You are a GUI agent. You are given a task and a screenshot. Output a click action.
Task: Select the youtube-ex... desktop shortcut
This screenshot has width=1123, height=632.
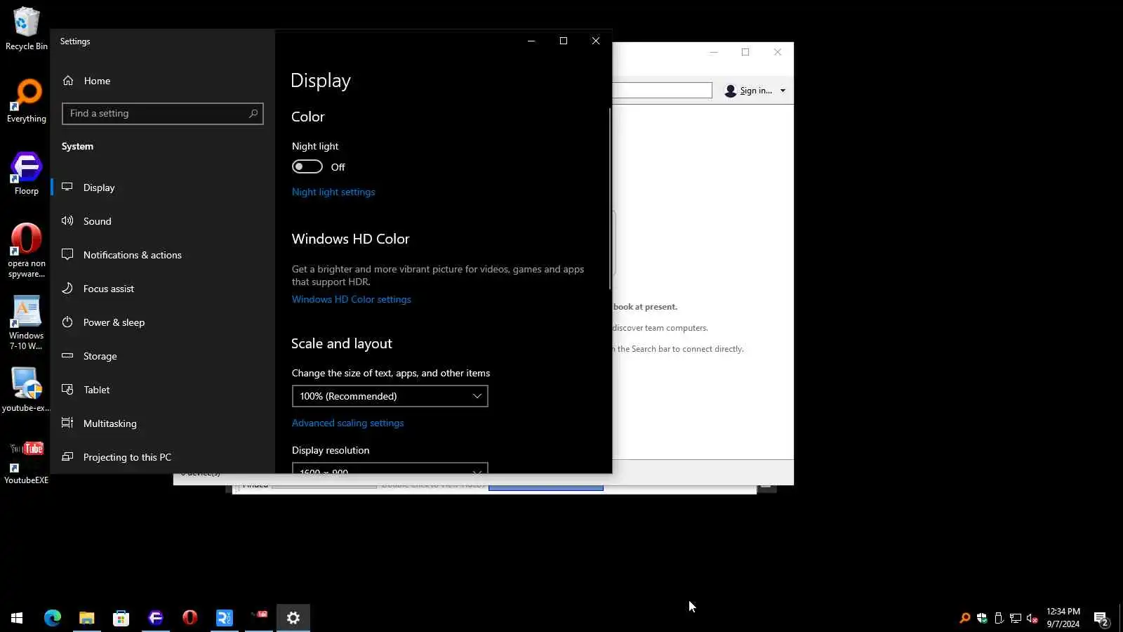(27, 390)
